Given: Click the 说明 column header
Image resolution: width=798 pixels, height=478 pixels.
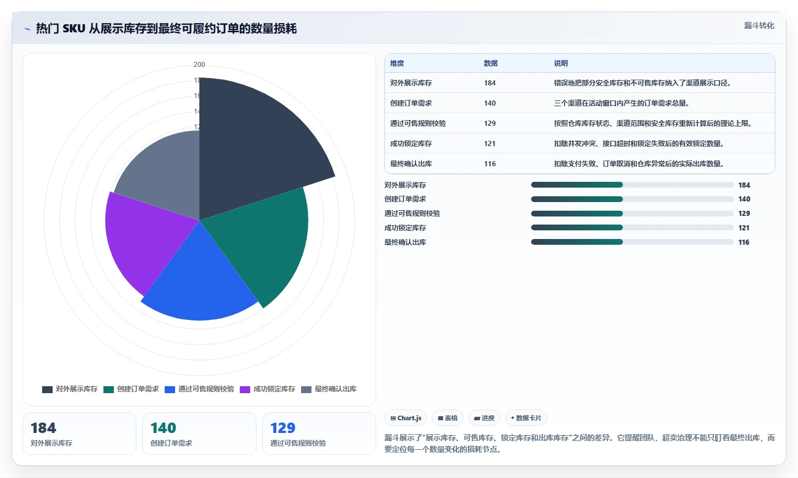Looking at the screenshot, I should click(561, 64).
